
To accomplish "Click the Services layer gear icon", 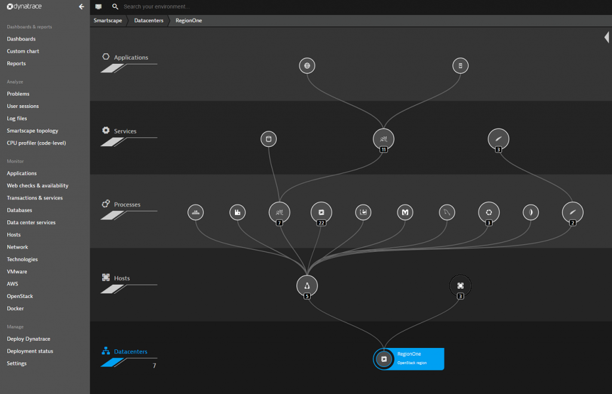I will [x=106, y=130].
